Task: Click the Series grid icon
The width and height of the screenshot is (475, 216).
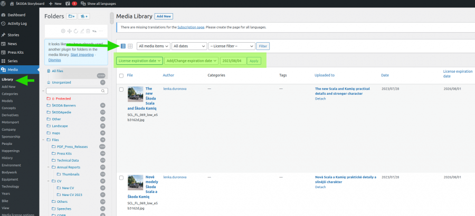Action: pos(3,61)
